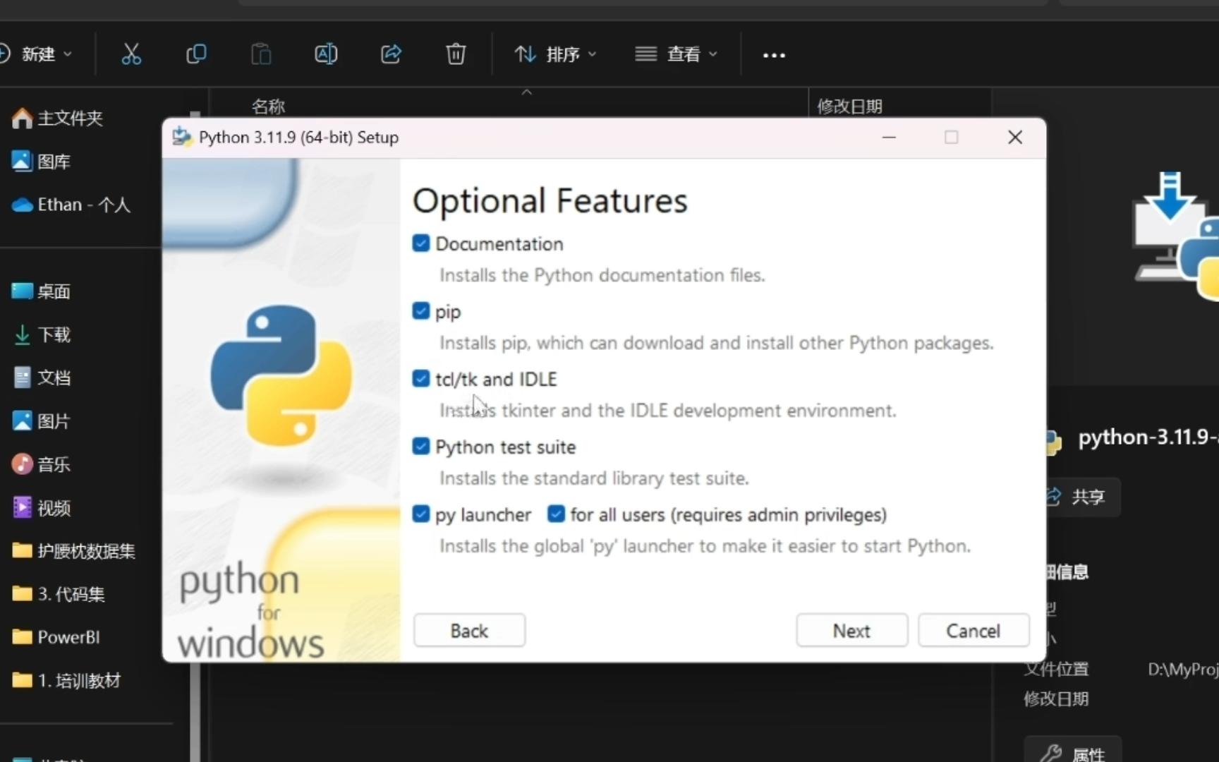The height and width of the screenshot is (762, 1219).
Task: Expand the 查看 view dropdown
Action: point(677,54)
